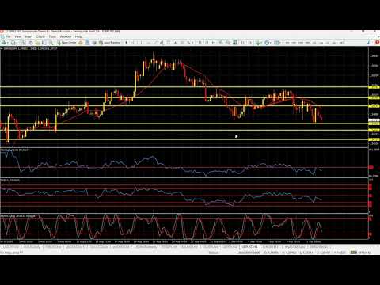
Task: Expand the Indicators dropdown arrow
Action: point(261,43)
